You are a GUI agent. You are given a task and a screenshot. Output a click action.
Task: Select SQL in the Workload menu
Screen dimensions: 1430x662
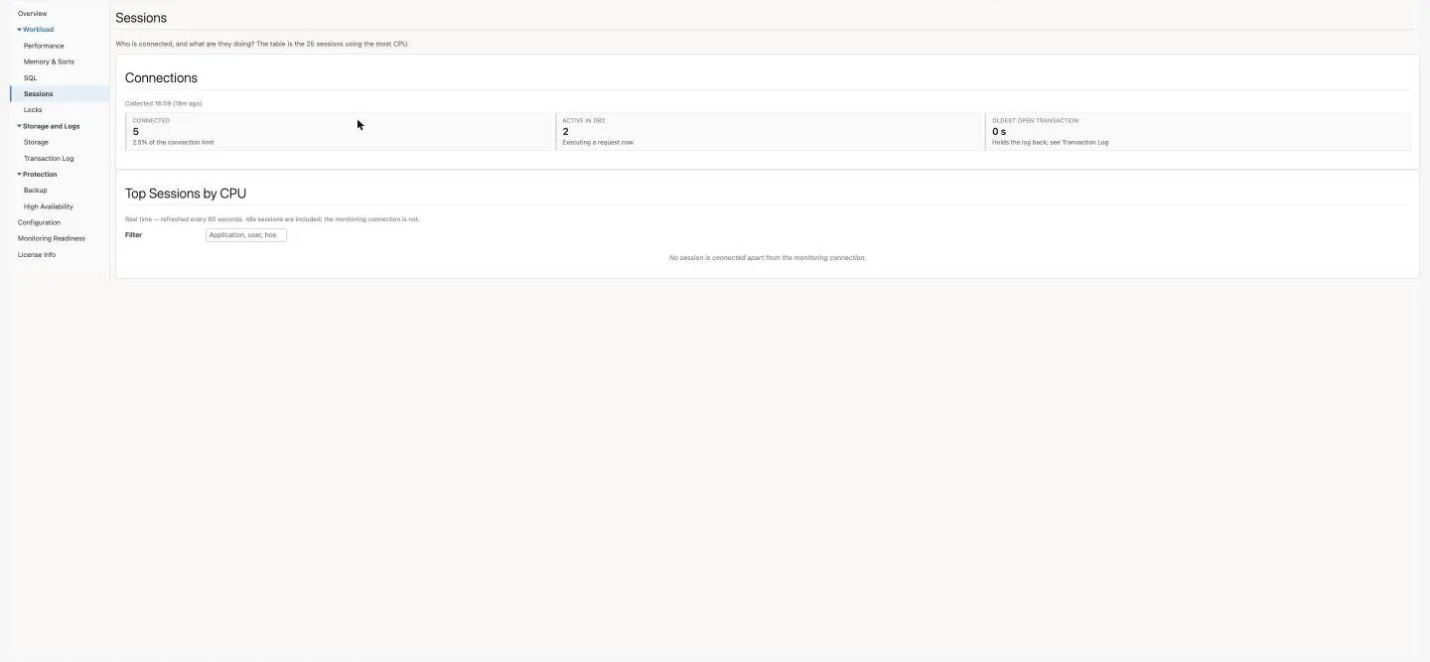pos(30,77)
